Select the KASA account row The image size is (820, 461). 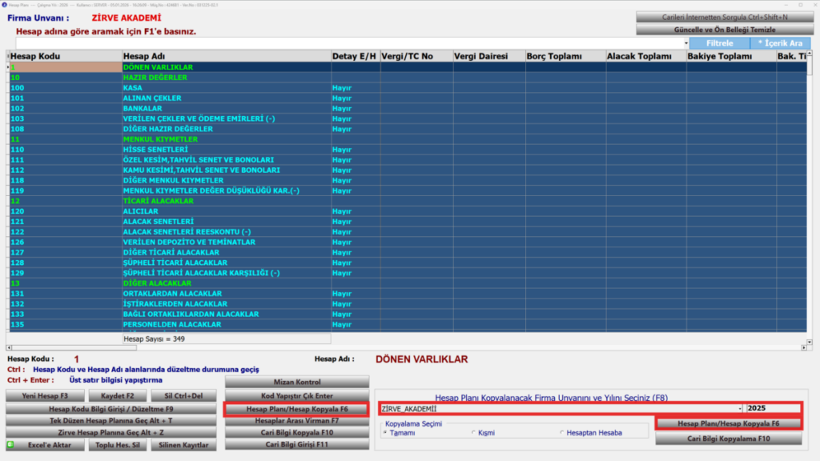tap(408, 88)
